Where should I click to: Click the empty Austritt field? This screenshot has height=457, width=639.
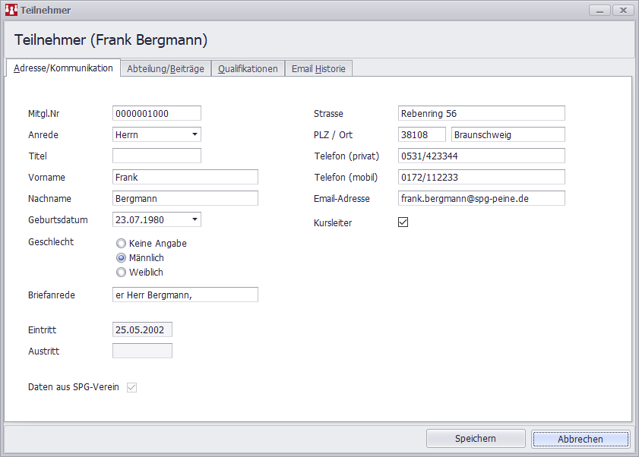click(x=142, y=351)
